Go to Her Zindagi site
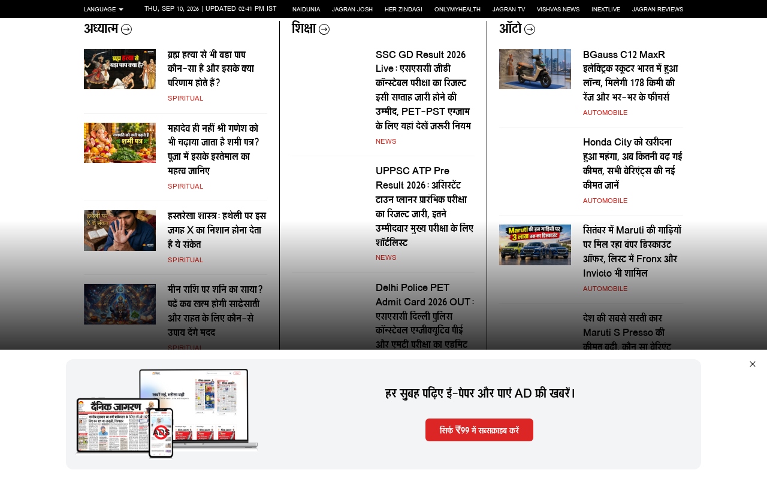The width and height of the screenshot is (767, 479). coord(403,10)
